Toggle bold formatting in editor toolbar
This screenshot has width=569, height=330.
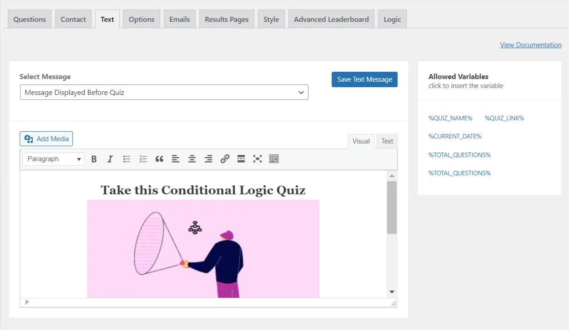(x=94, y=159)
